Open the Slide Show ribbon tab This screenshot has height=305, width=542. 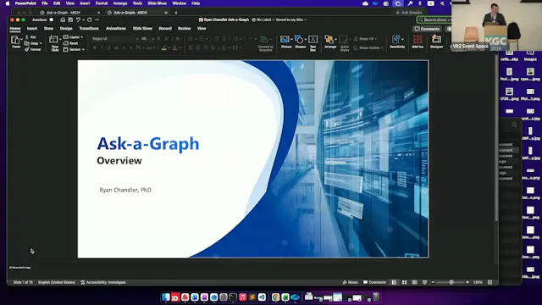pyautogui.click(x=142, y=28)
